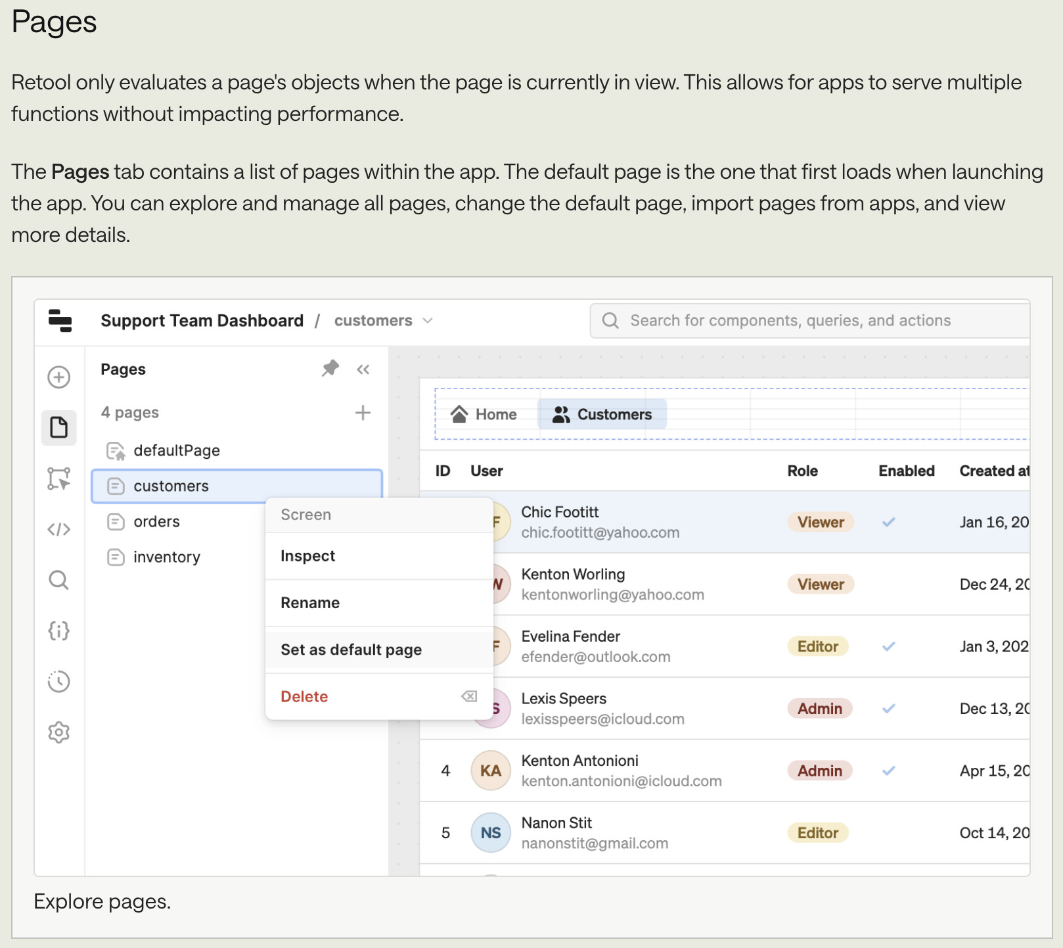Open the add component plus icon in sidebar
The width and height of the screenshot is (1063, 948).
click(59, 377)
